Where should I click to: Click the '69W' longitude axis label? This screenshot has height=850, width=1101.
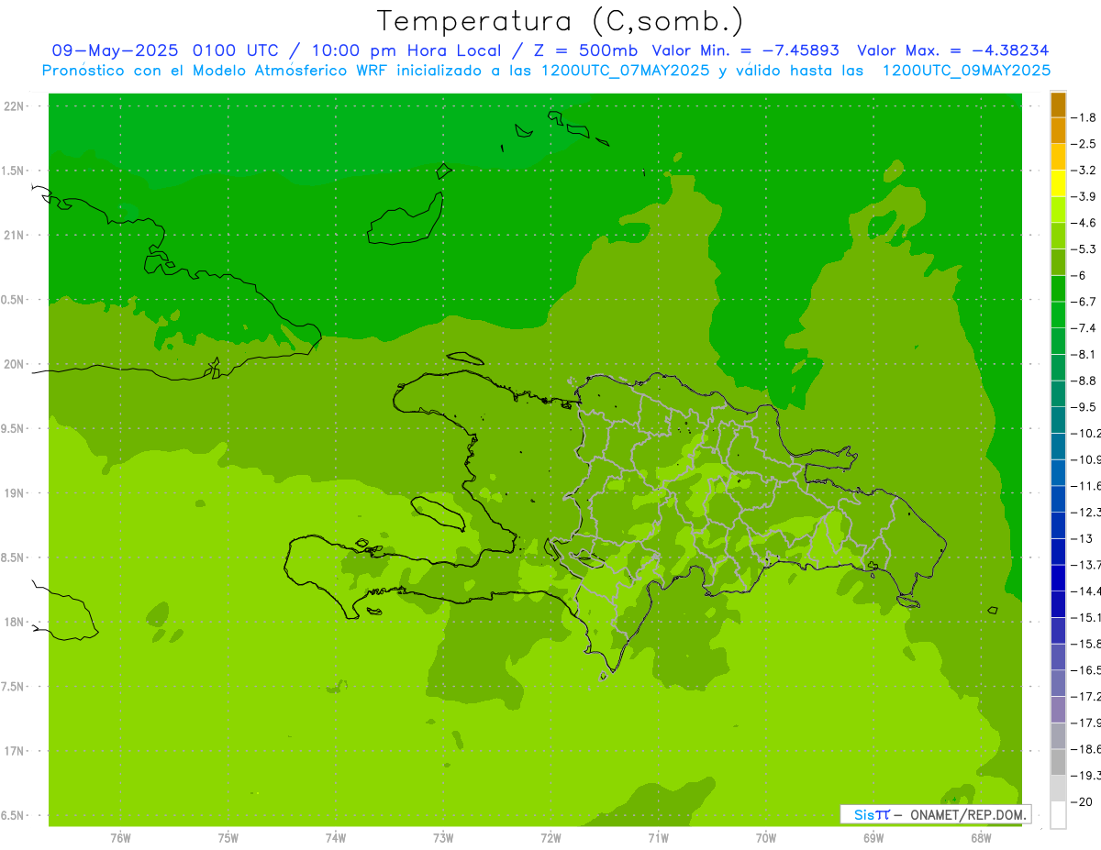pos(873,837)
